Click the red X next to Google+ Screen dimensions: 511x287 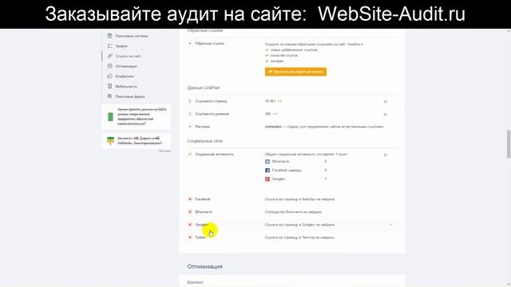pos(190,225)
